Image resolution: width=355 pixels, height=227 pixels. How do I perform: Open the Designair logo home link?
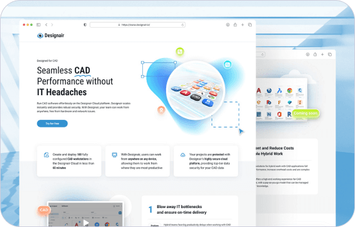51,35
